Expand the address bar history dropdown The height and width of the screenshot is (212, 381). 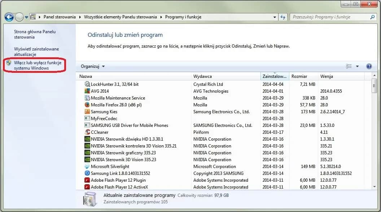tap(275, 17)
